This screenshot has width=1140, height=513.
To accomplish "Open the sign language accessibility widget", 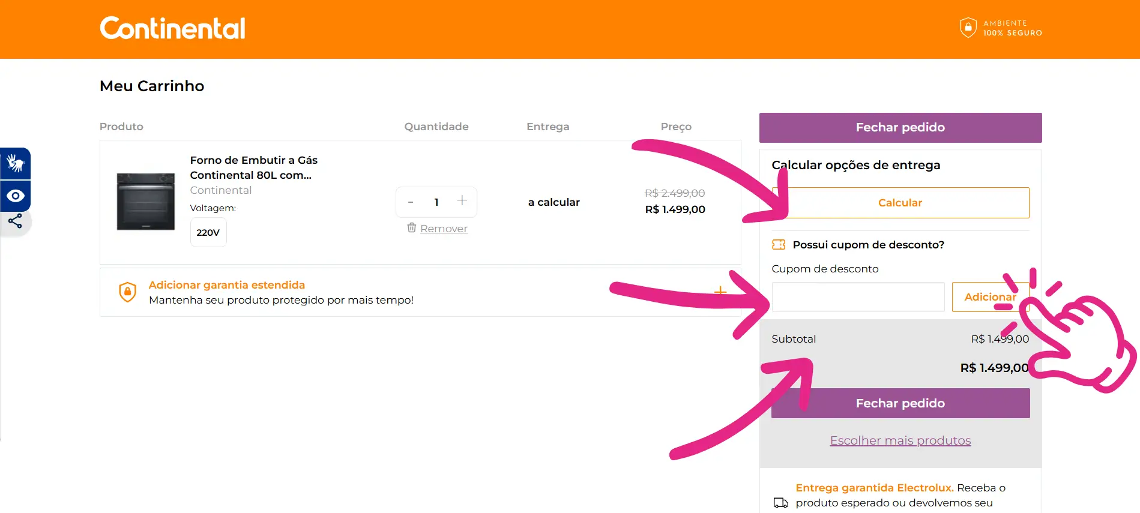I will coord(16,163).
